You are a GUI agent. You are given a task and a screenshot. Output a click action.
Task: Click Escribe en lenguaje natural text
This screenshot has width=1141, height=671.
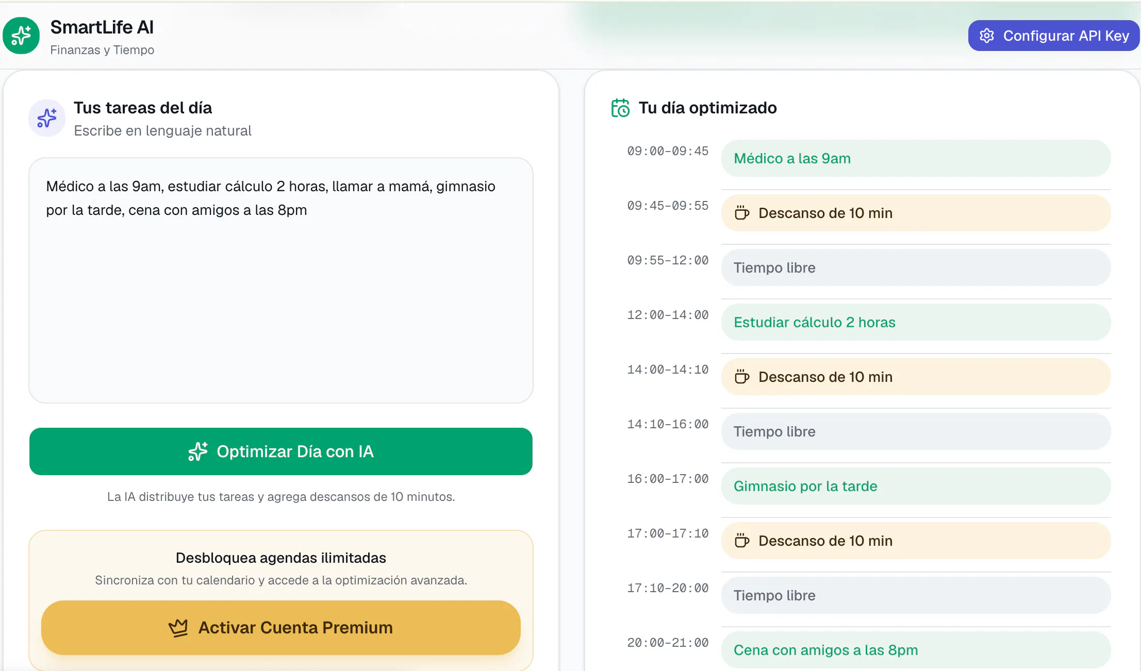click(162, 131)
